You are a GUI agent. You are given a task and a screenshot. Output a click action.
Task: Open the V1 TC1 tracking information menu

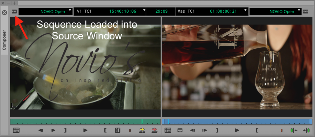[x=109, y=11]
